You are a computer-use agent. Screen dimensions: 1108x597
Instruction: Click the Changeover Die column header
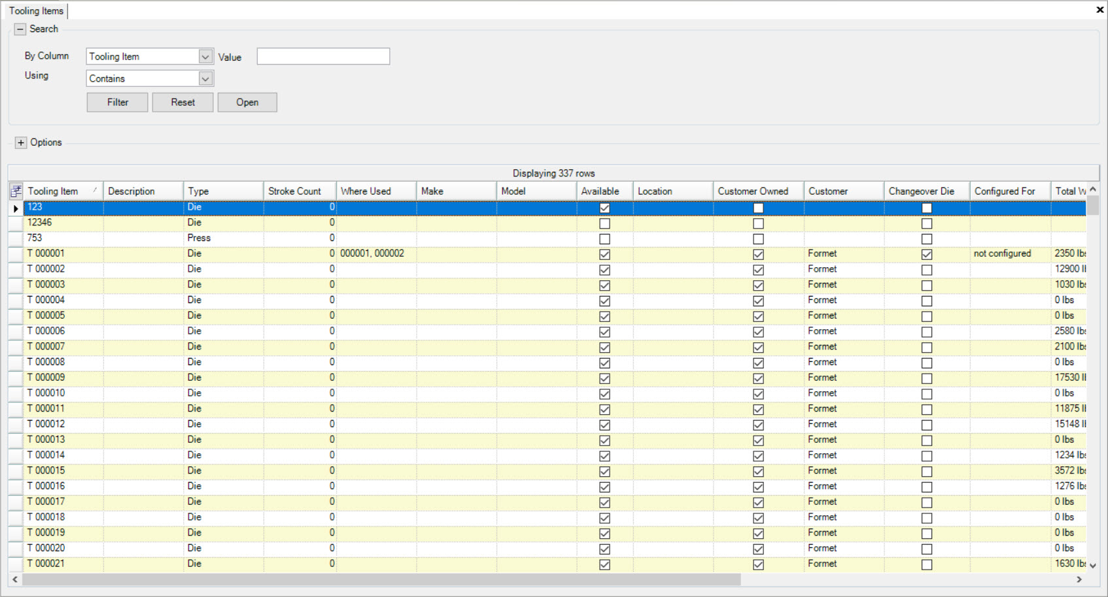[927, 191]
